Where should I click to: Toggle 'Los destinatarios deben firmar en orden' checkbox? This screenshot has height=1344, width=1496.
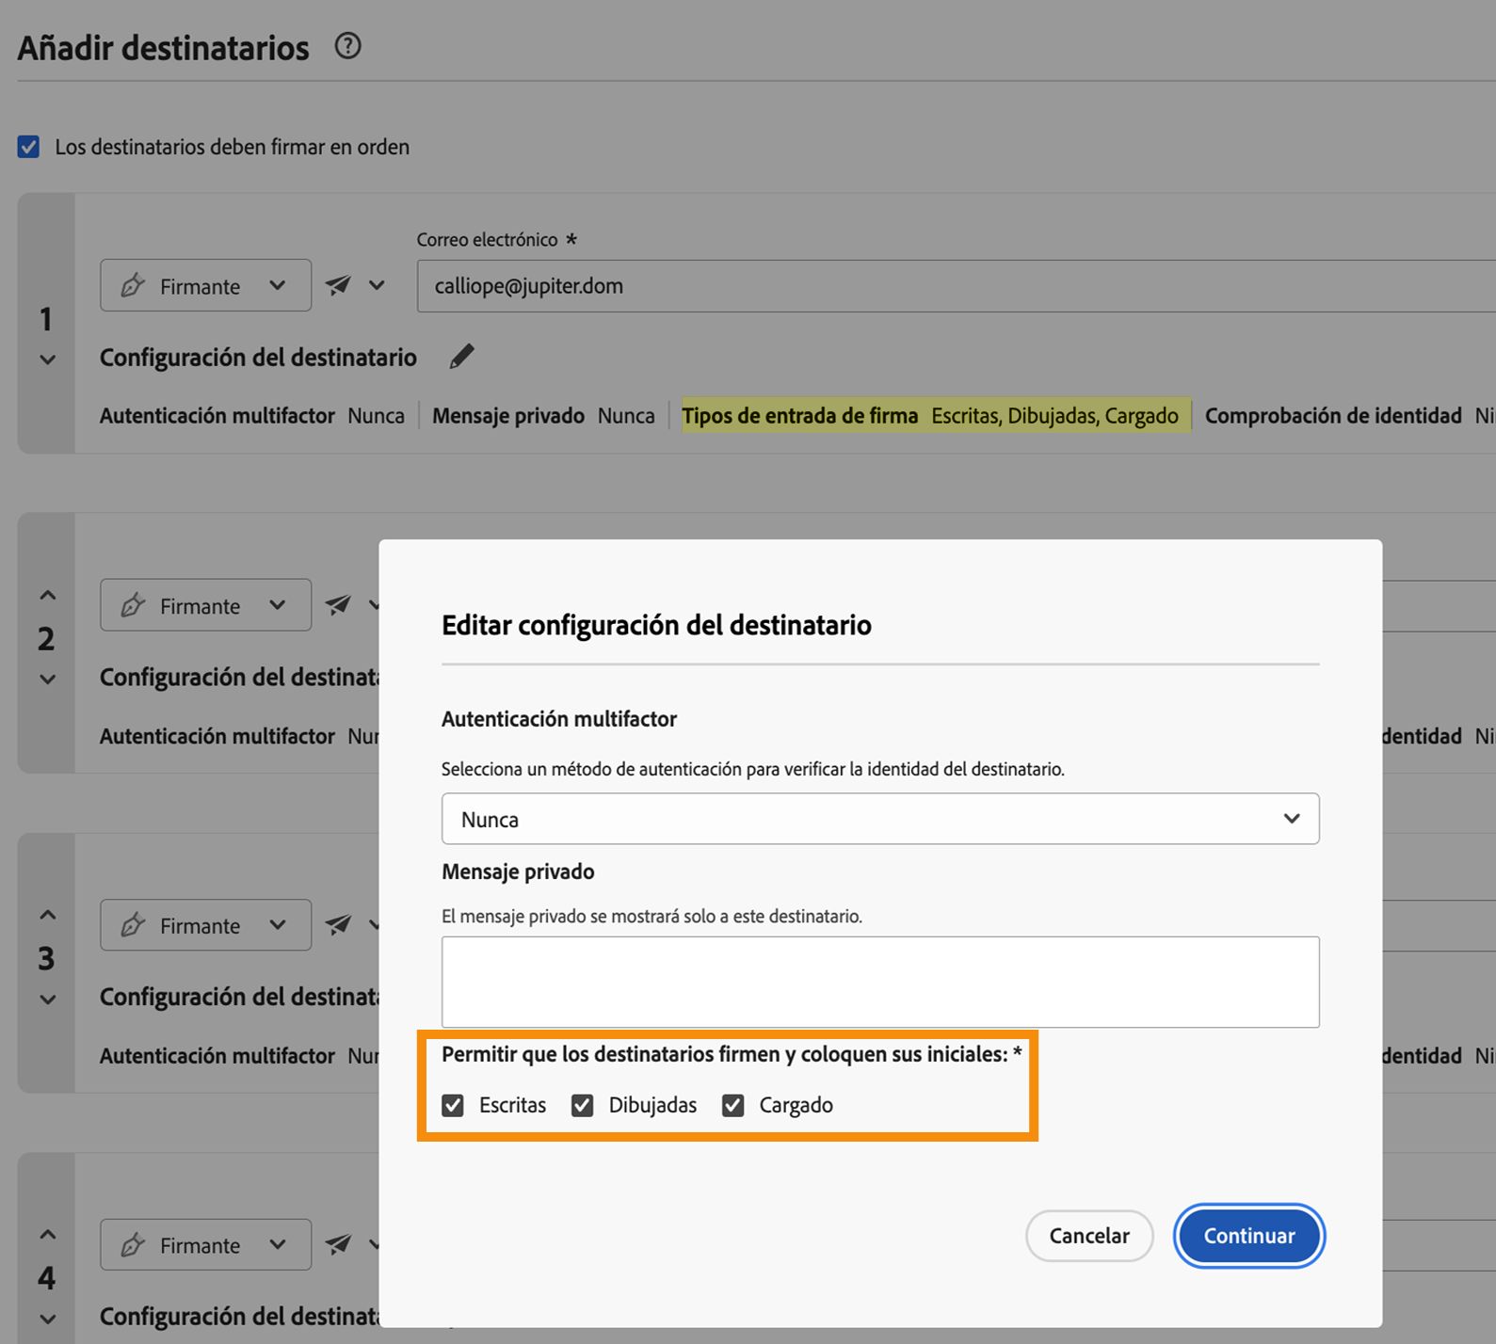pos(28,147)
